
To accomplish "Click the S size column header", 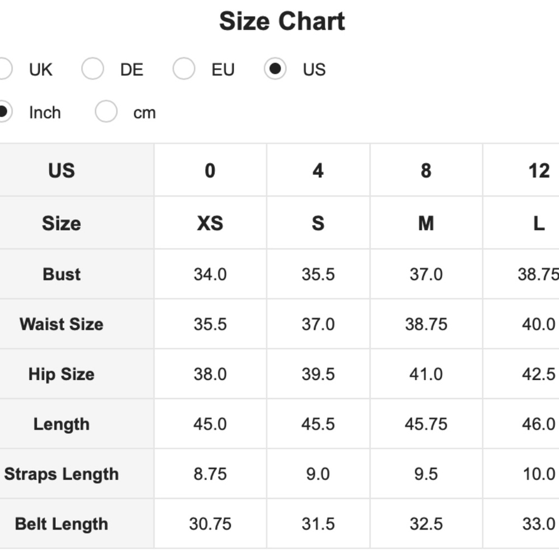I will (318, 224).
